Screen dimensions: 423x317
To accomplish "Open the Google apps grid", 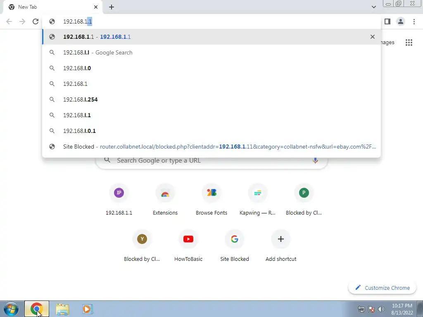I will click(409, 43).
